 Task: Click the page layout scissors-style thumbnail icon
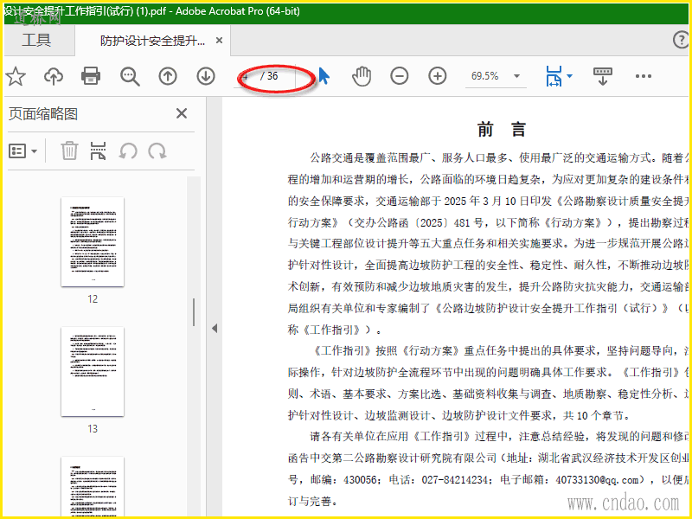click(x=98, y=151)
